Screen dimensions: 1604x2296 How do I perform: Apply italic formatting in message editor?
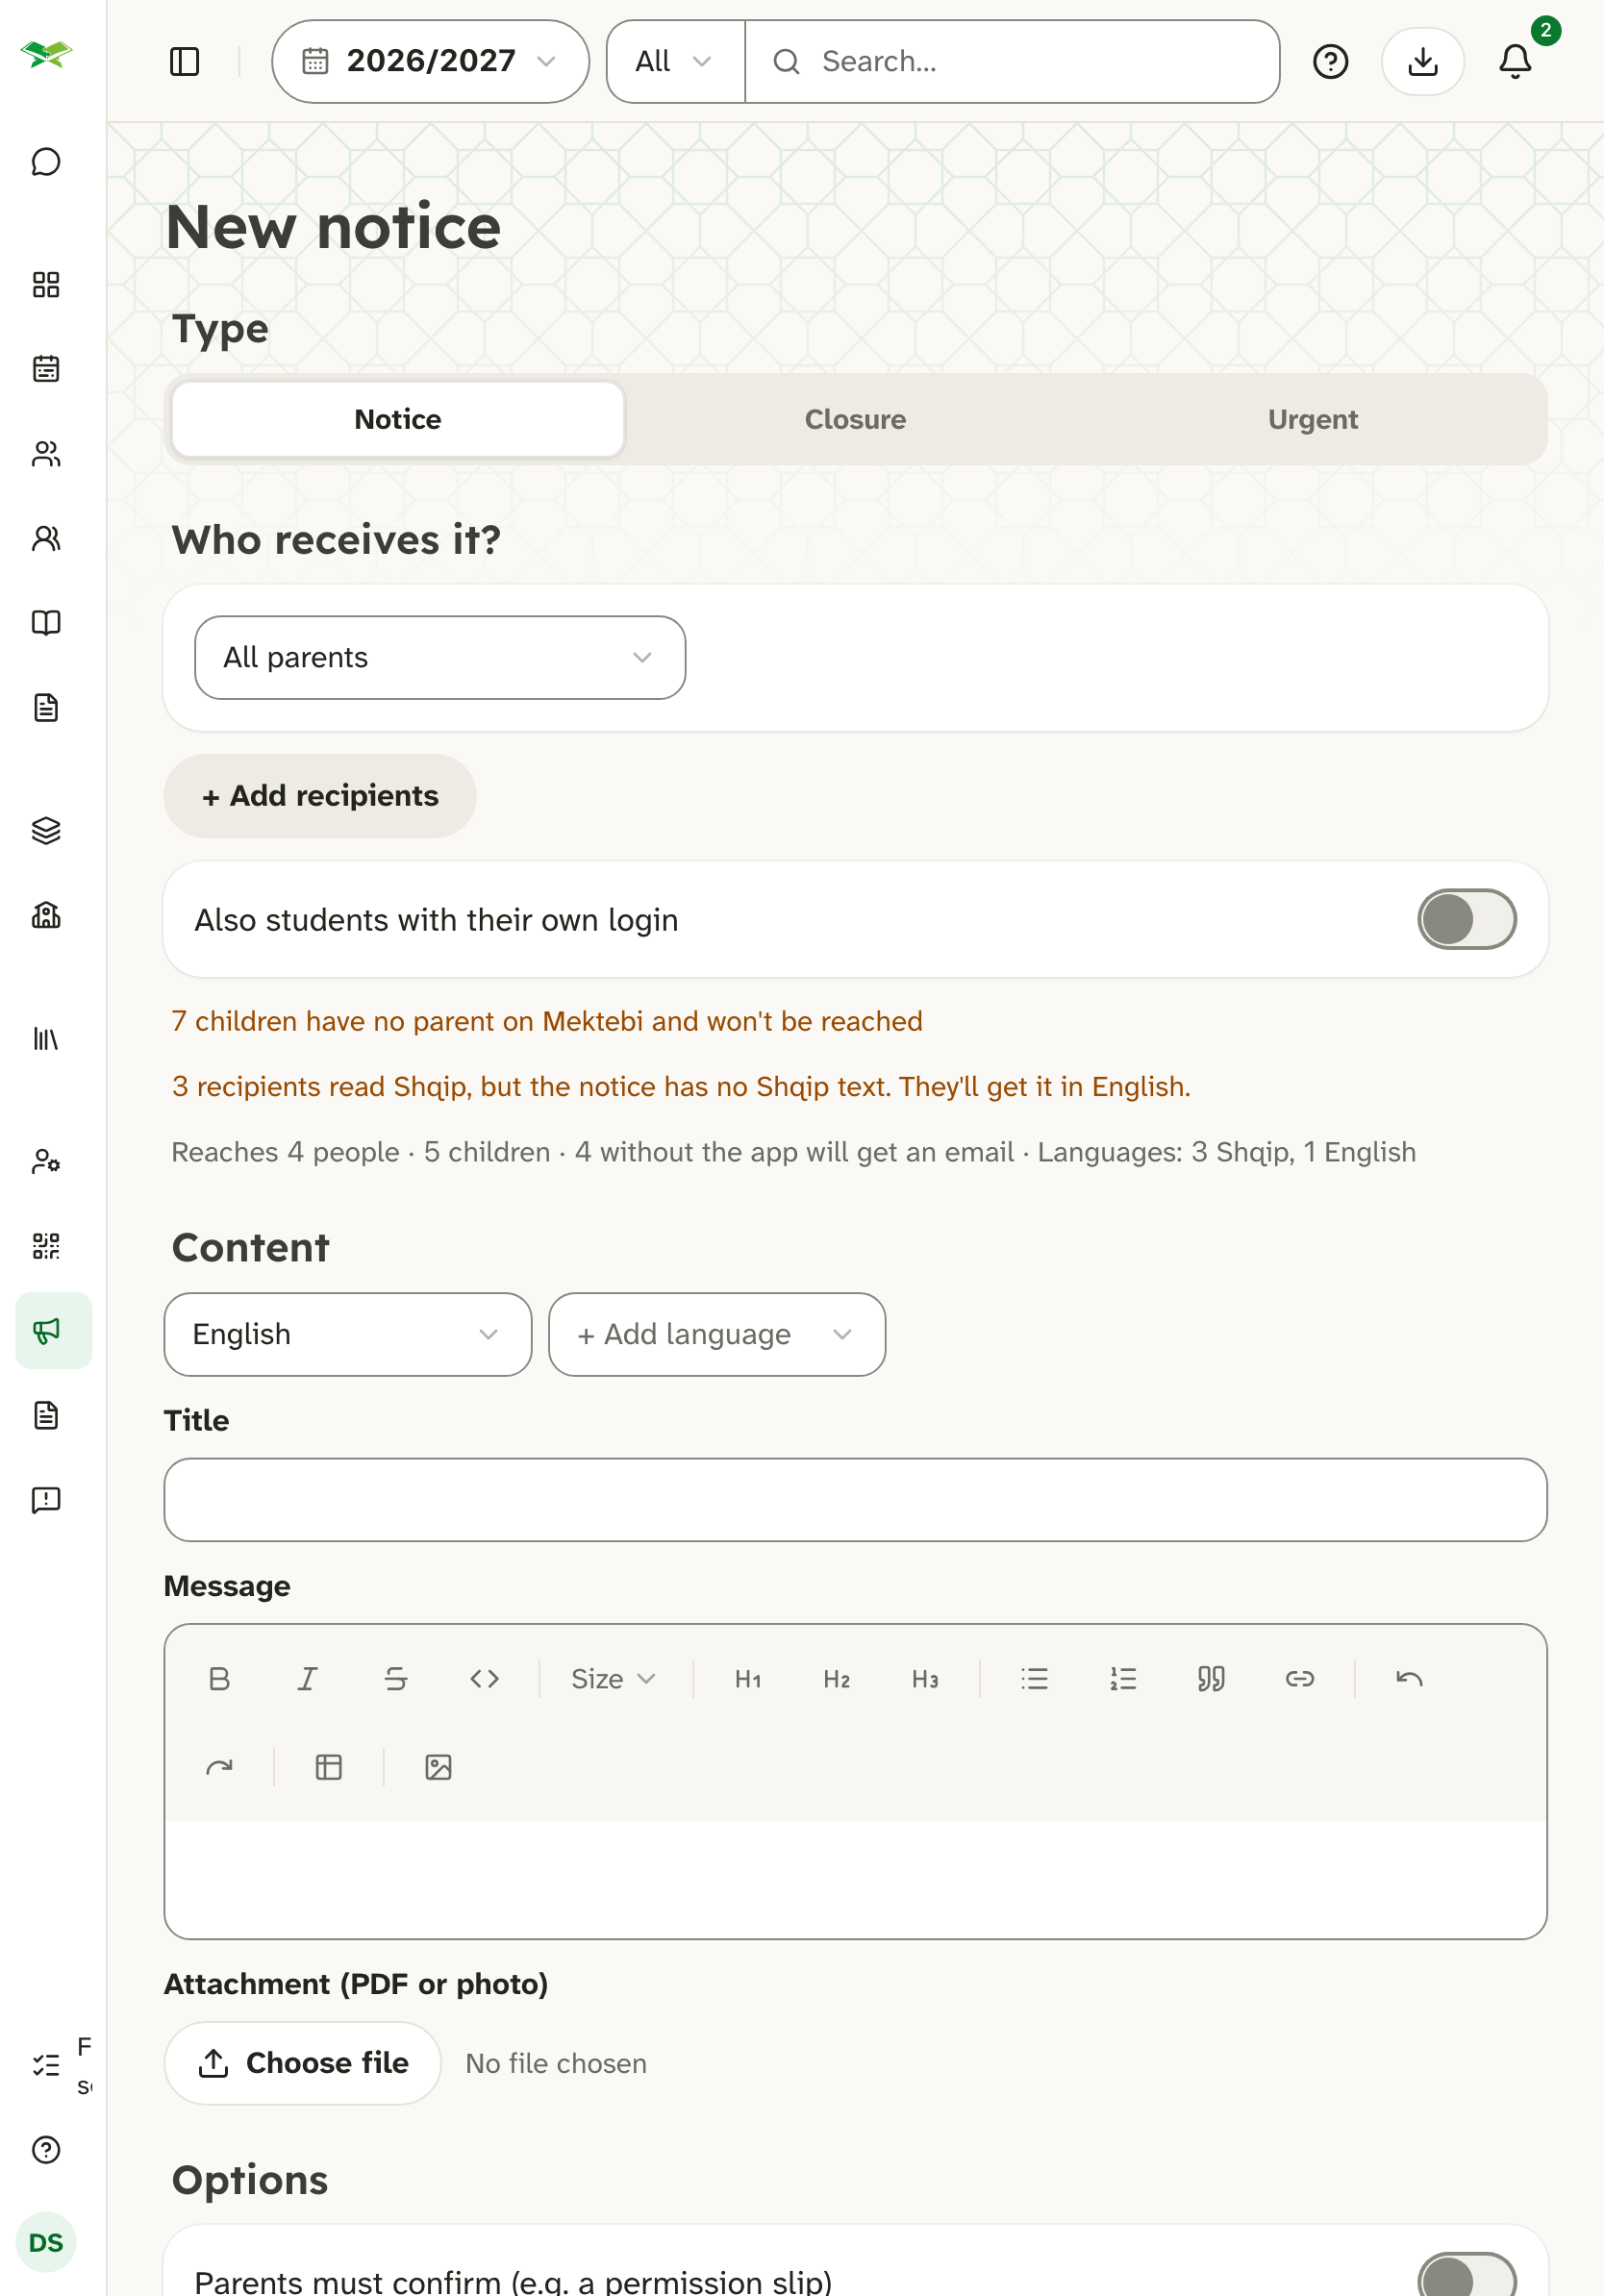pyautogui.click(x=308, y=1679)
